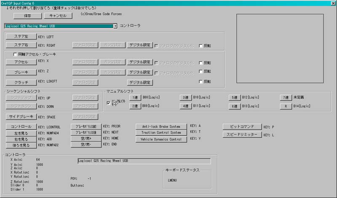
Task: Assign the スピードリミッター speed limiter button
Action: (x=242, y=135)
